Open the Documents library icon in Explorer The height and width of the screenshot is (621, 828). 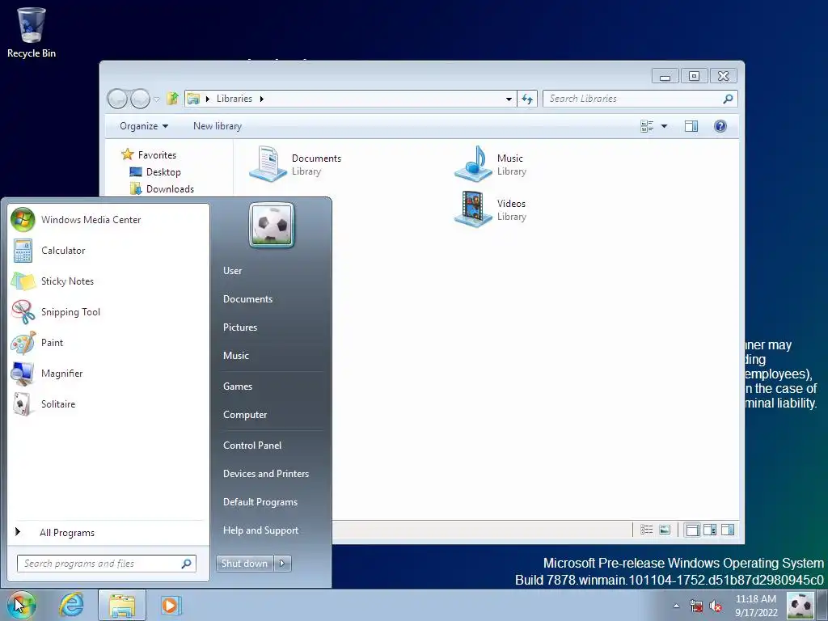[268, 164]
